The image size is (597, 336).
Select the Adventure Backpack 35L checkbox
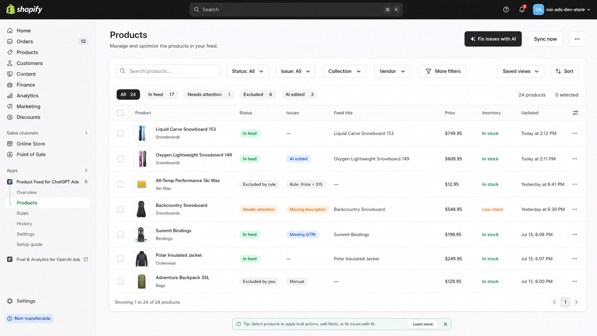(x=120, y=281)
